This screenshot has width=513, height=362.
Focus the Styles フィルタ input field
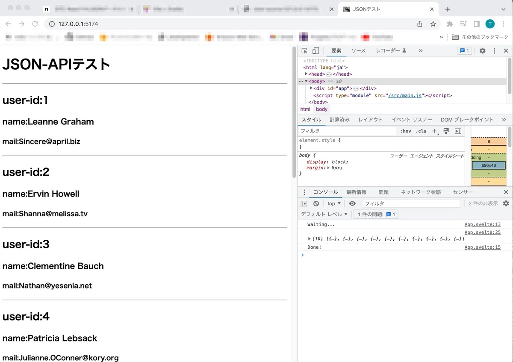click(x=347, y=131)
